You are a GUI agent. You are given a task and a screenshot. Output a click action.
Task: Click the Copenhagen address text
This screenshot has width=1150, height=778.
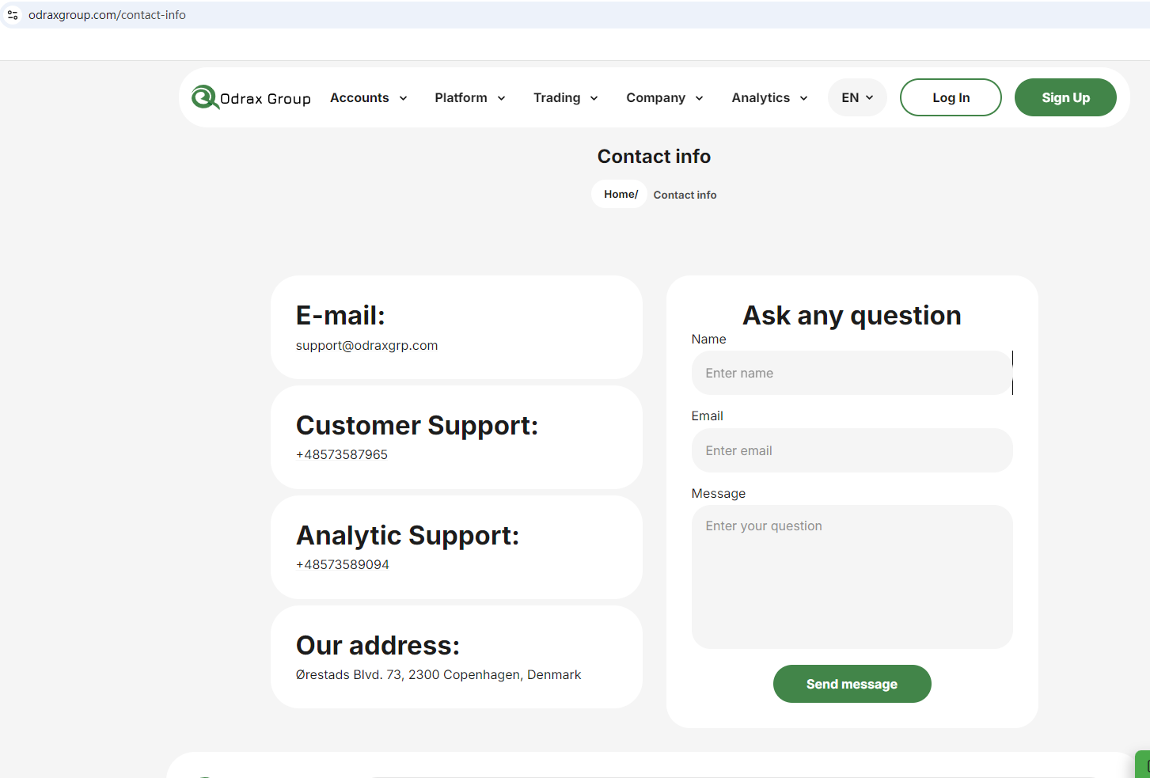click(438, 675)
